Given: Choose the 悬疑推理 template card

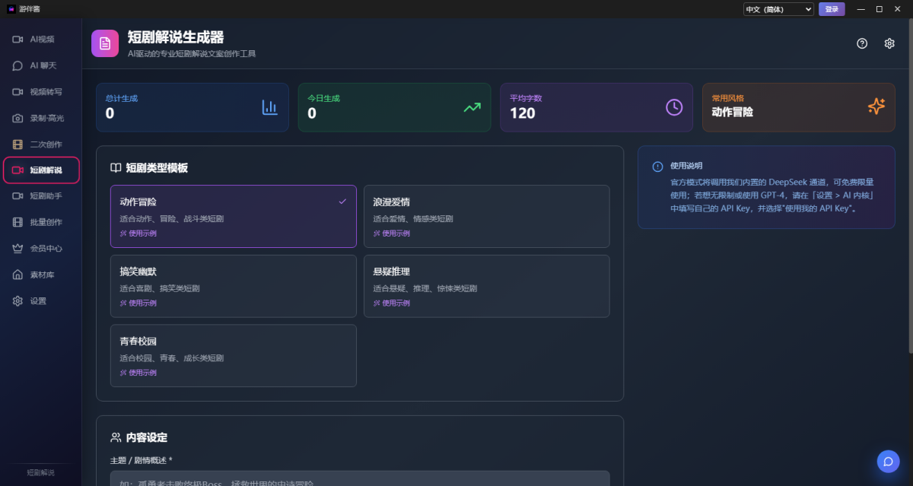Looking at the screenshot, I should coord(486,286).
